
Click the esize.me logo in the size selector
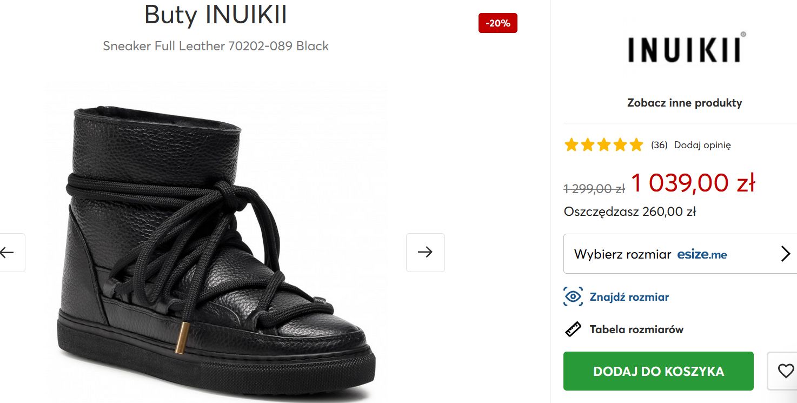coord(702,254)
